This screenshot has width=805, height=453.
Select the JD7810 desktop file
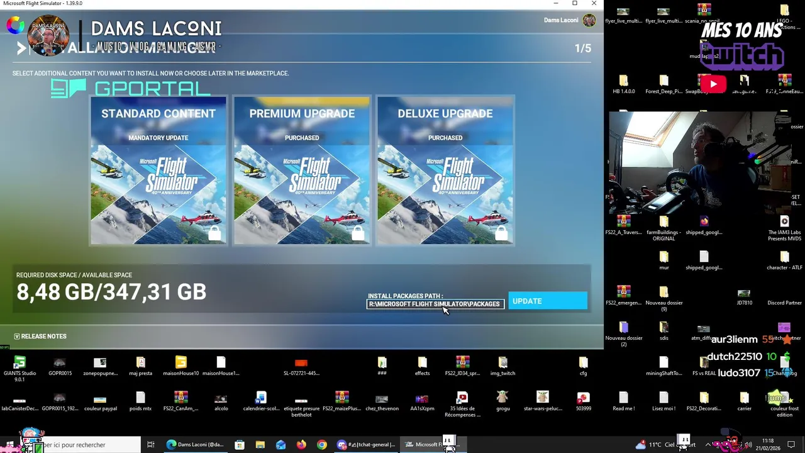pyautogui.click(x=744, y=296)
